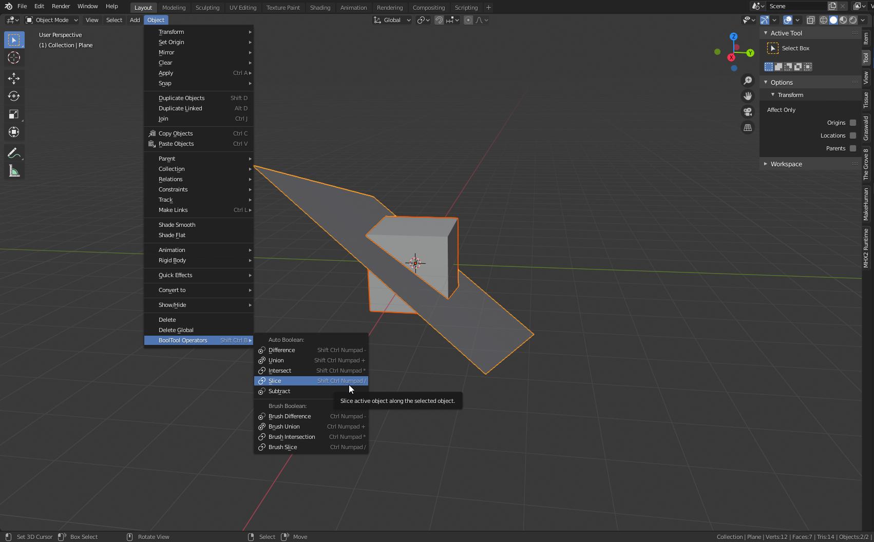This screenshot has height=542, width=874.
Task: Select solid viewport shading
Action: tap(833, 20)
